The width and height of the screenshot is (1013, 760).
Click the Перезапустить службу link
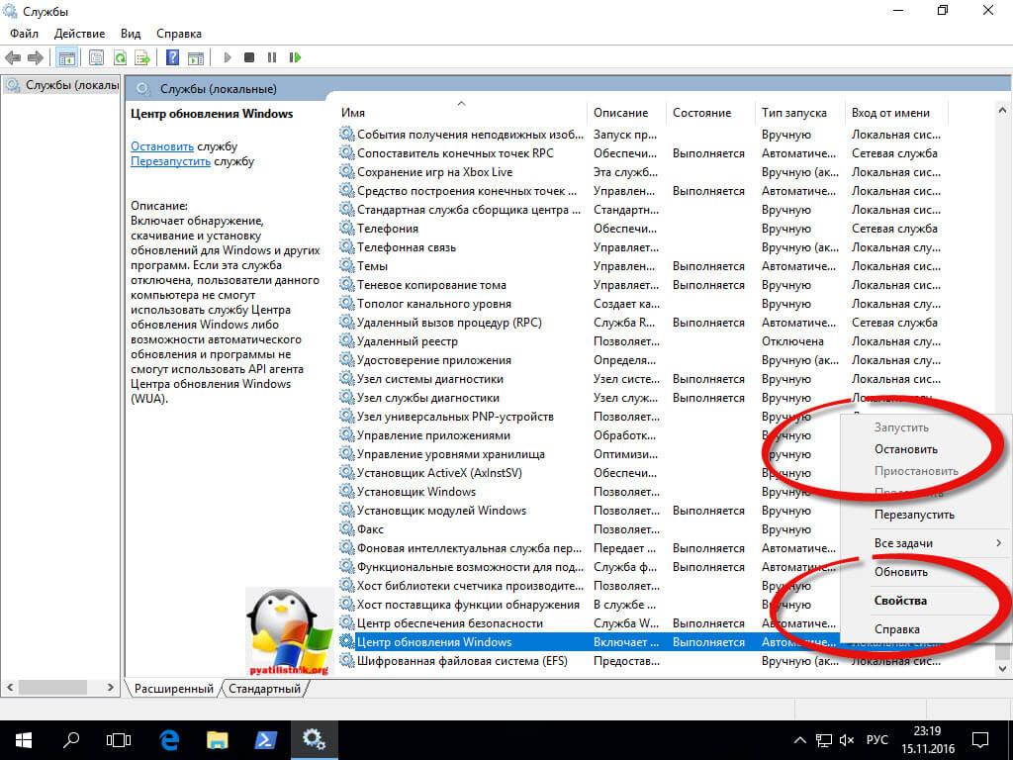point(170,161)
